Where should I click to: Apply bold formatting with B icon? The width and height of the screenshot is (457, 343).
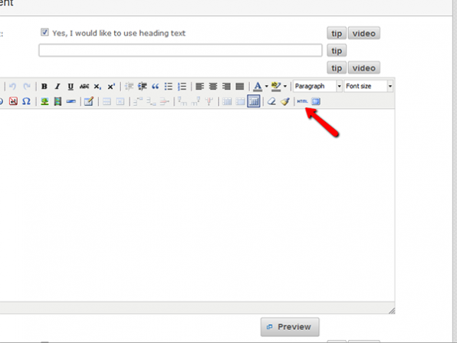pos(44,87)
